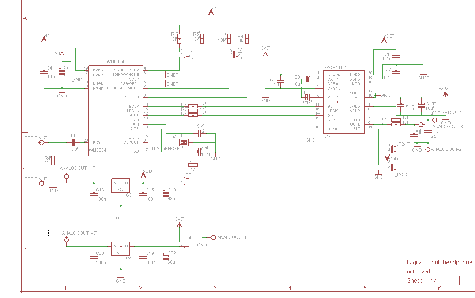This screenshot has width=475, height=298.
Task: Click the C3 0.1u coupling capacitor
Action: click(x=73, y=142)
